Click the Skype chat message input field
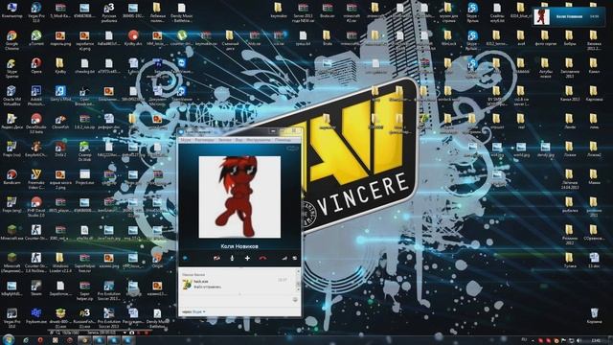This screenshot has height=345, width=613. pos(236,300)
